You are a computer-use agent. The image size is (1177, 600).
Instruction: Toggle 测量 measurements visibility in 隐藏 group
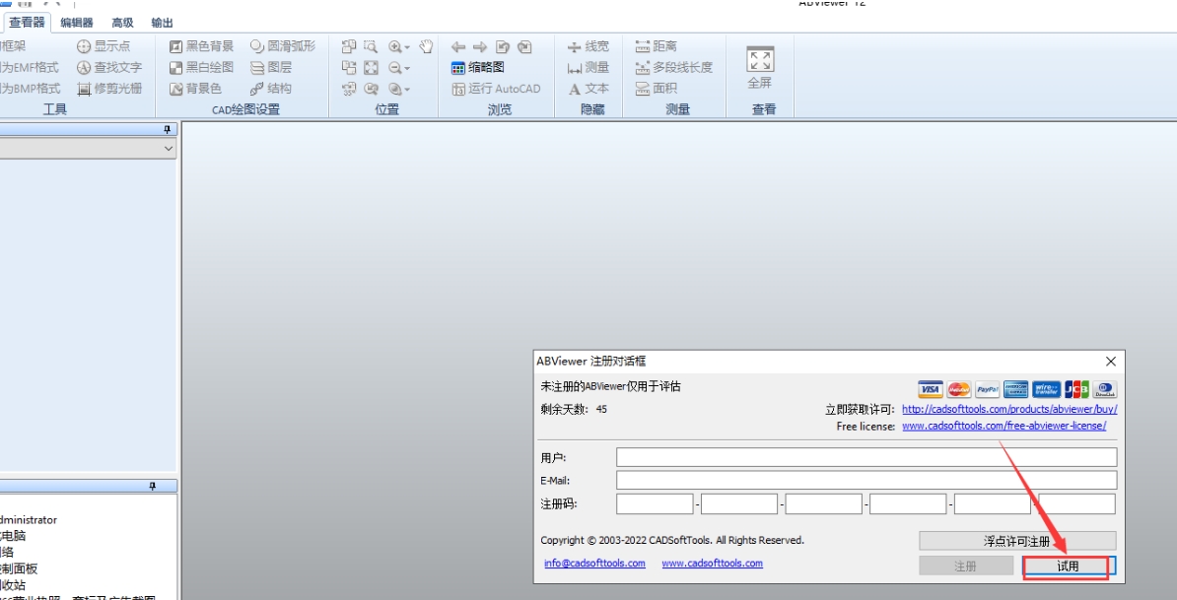[588, 68]
